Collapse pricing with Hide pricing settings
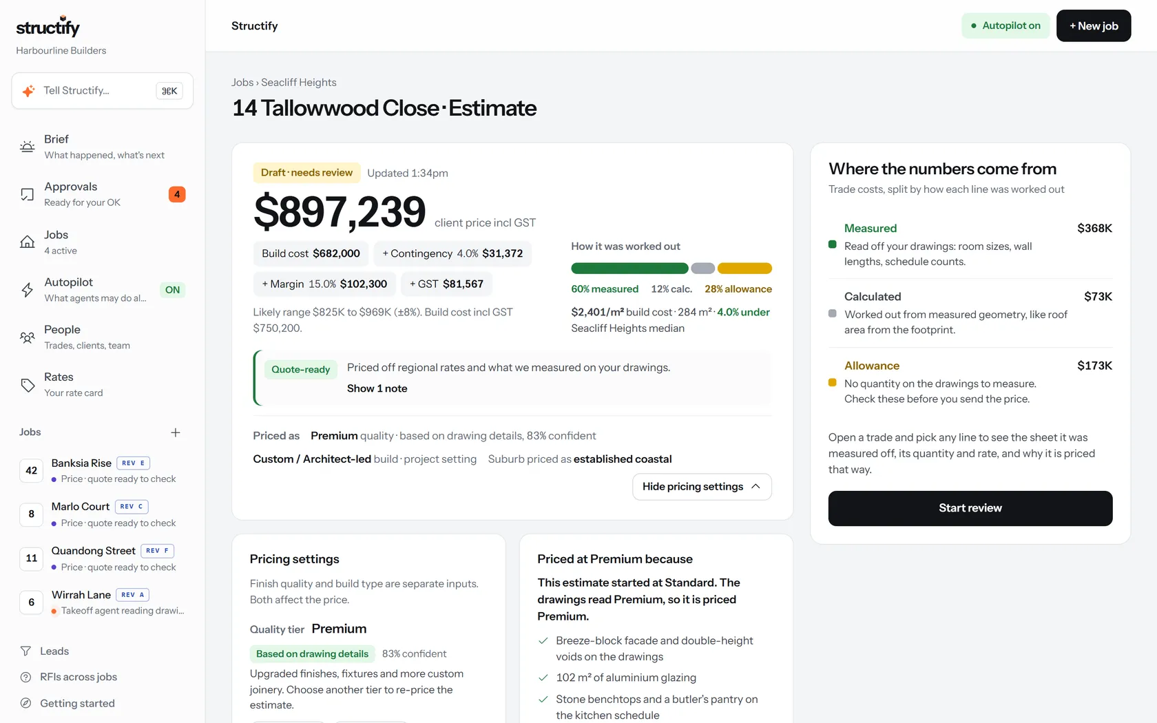The width and height of the screenshot is (1157, 723). tap(702, 487)
